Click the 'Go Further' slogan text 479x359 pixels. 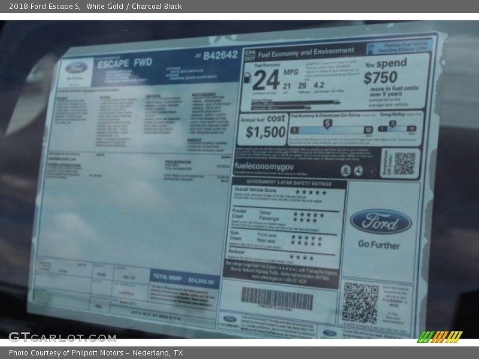pyautogui.click(x=379, y=245)
